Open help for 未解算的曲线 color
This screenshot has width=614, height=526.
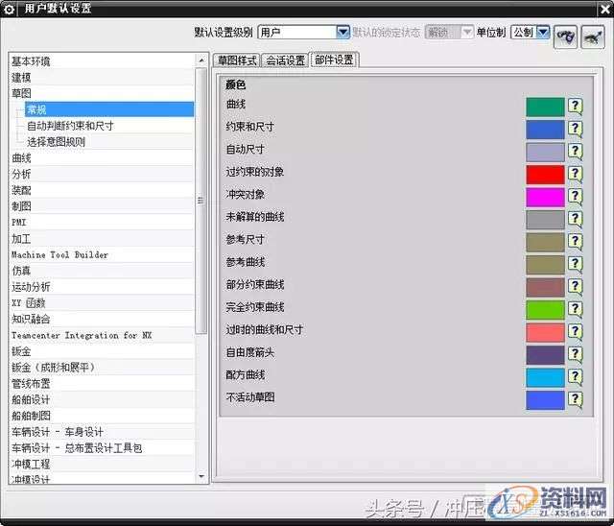[575, 219]
